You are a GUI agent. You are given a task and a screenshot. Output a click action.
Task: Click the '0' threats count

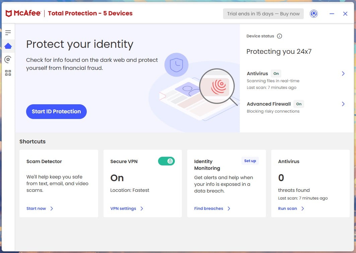281,178
